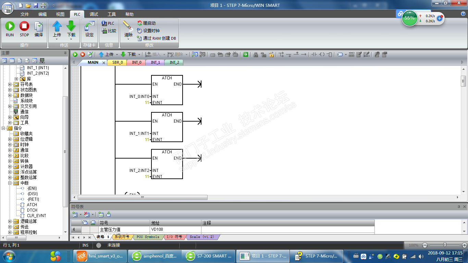The image size is (468, 263).
Task: Open the 工具 ribbon tab
Action: click(112, 14)
